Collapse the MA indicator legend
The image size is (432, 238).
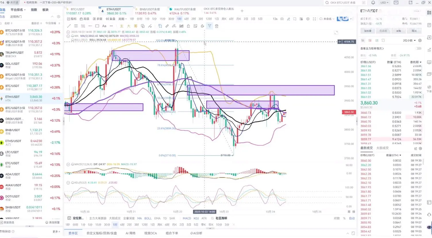[x=68, y=36]
